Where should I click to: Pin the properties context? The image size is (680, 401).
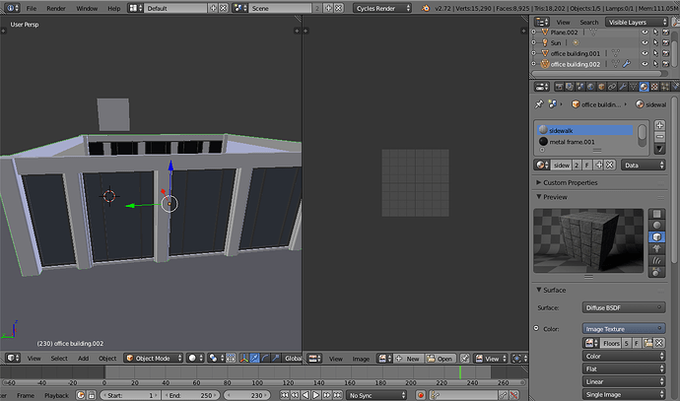click(539, 104)
